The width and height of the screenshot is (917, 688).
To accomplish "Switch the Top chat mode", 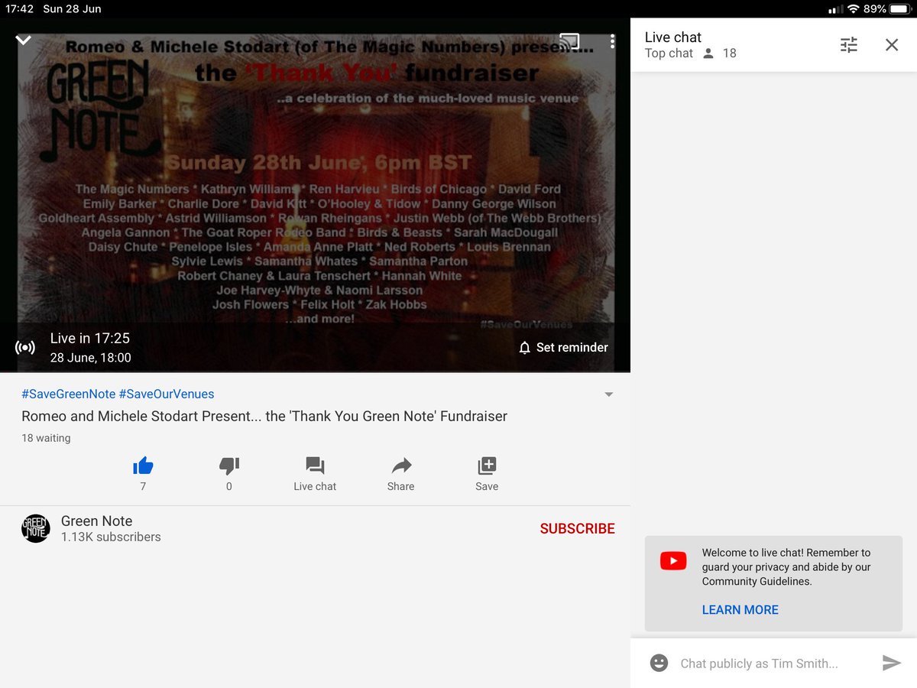I will click(669, 54).
